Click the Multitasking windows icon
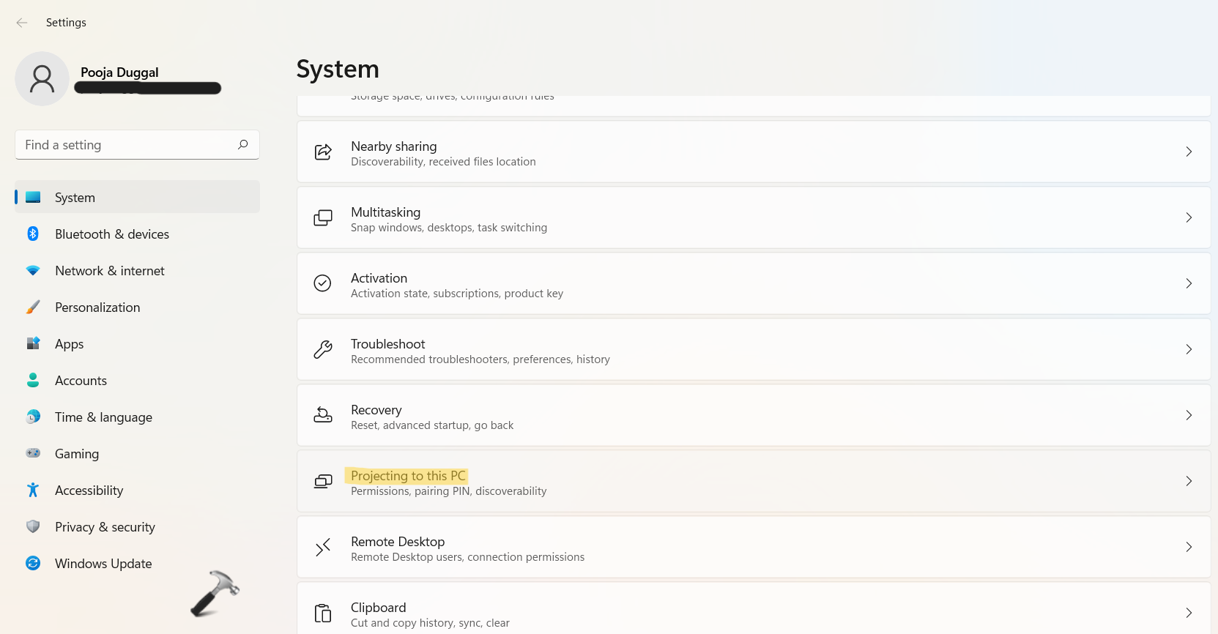The width and height of the screenshot is (1218, 634). (x=323, y=217)
